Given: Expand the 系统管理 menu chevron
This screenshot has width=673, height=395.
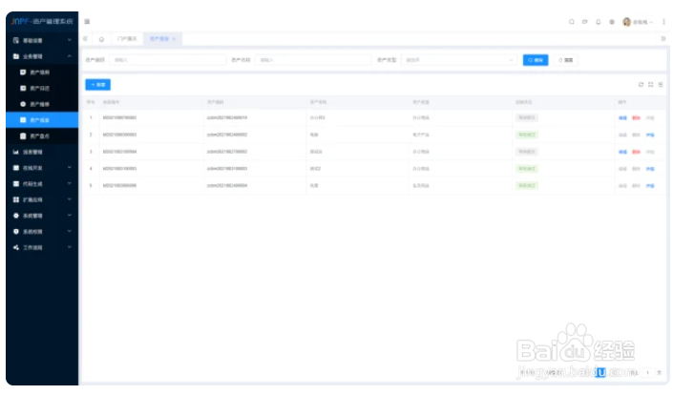Looking at the screenshot, I should coord(69,216).
